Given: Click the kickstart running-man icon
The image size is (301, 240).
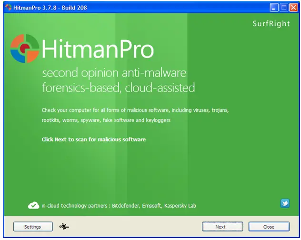Looking at the screenshot, I should click(64, 227).
